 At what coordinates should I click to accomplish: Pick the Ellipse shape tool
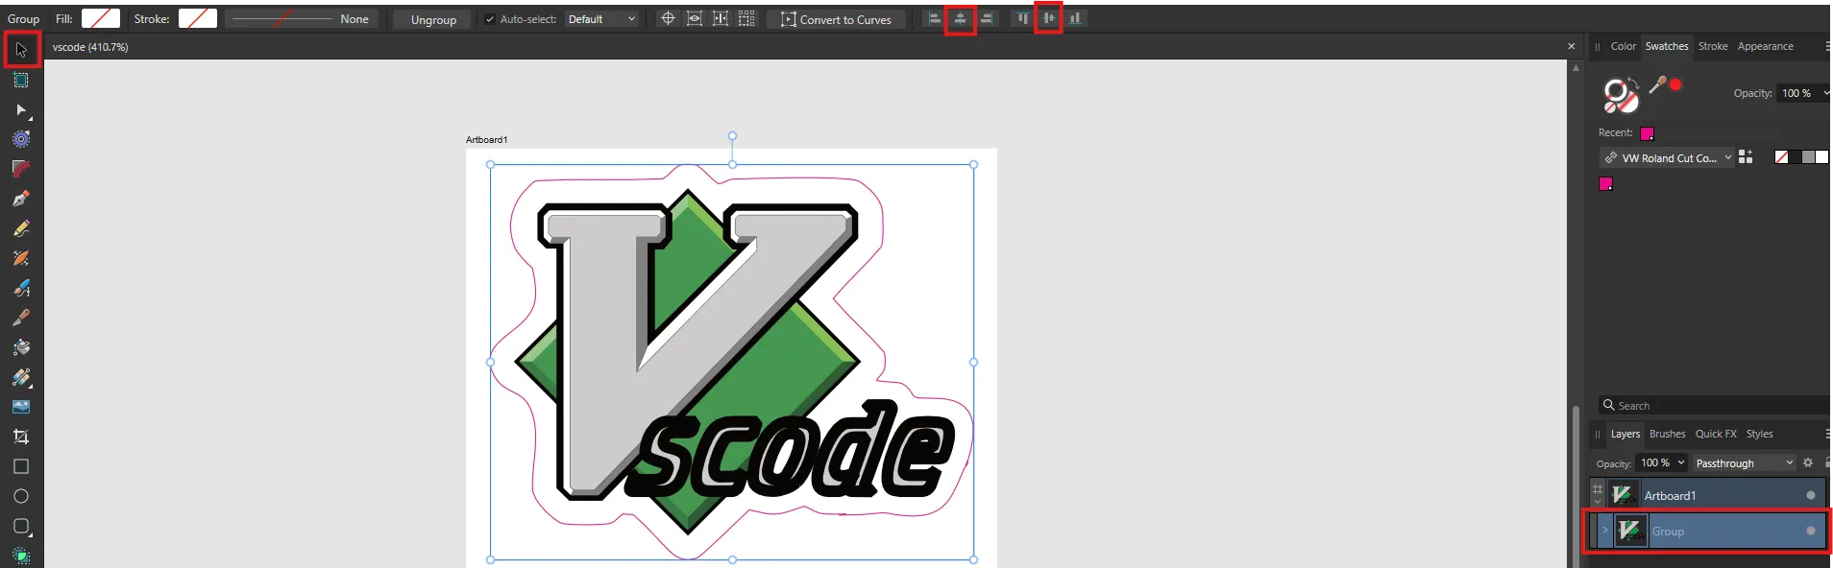click(21, 496)
